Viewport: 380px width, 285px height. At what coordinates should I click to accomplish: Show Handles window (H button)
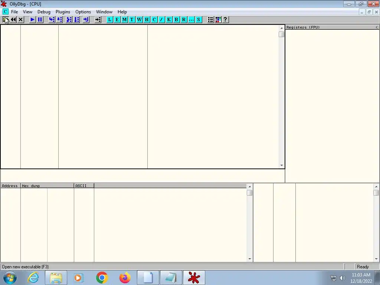point(147,20)
